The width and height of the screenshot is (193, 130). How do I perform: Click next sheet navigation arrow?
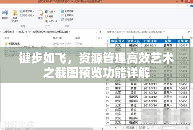[x=115, y=128]
